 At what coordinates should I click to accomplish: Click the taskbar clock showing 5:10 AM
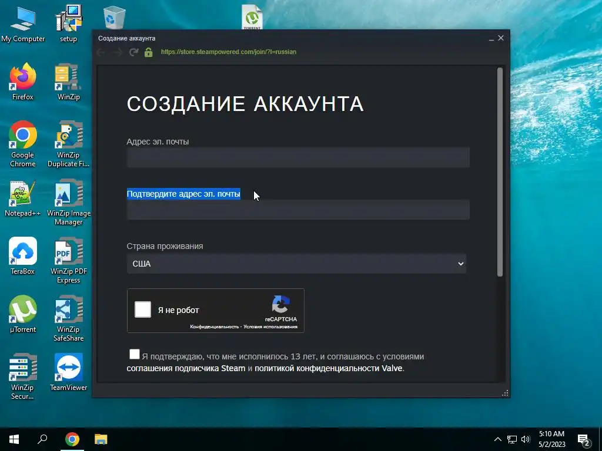pos(551,439)
